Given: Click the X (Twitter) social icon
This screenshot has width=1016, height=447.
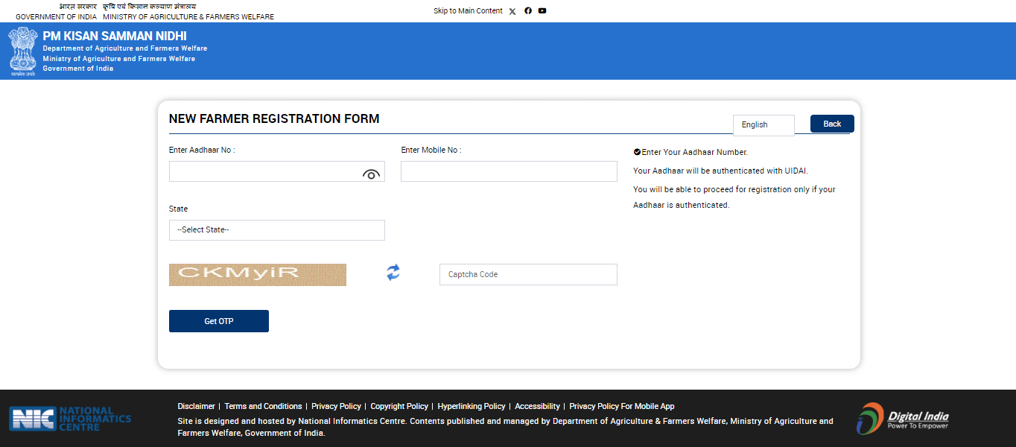Looking at the screenshot, I should pos(512,10).
